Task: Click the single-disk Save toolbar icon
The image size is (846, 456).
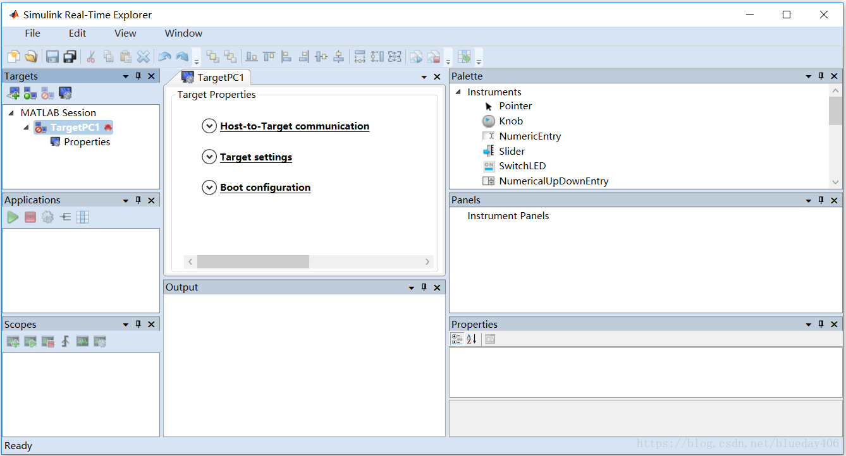Action: point(52,57)
